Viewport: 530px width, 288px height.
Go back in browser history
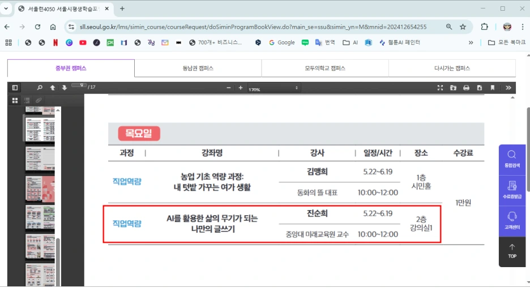tap(7, 27)
